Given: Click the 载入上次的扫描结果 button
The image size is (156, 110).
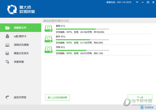Looking at the screenshot, I should pyautogui.click(x=57, y=97).
